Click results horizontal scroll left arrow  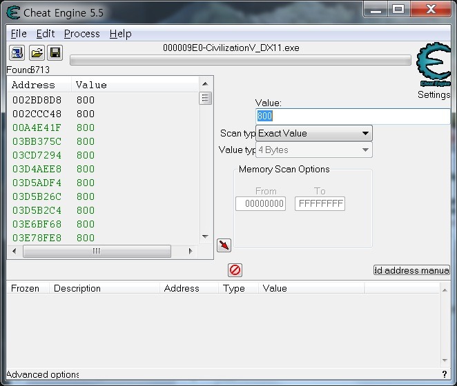[x=14, y=251]
